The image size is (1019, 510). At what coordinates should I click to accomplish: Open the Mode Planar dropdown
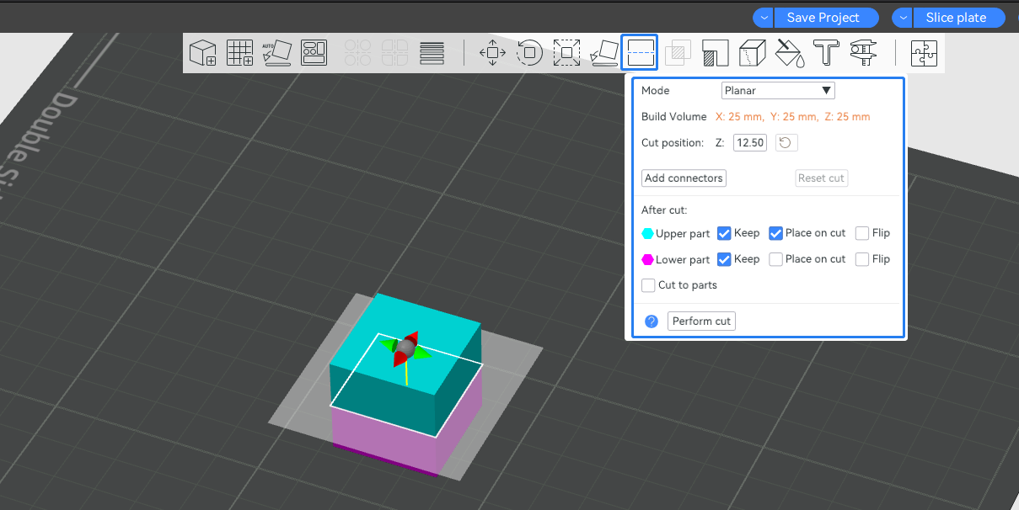[778, 90]
